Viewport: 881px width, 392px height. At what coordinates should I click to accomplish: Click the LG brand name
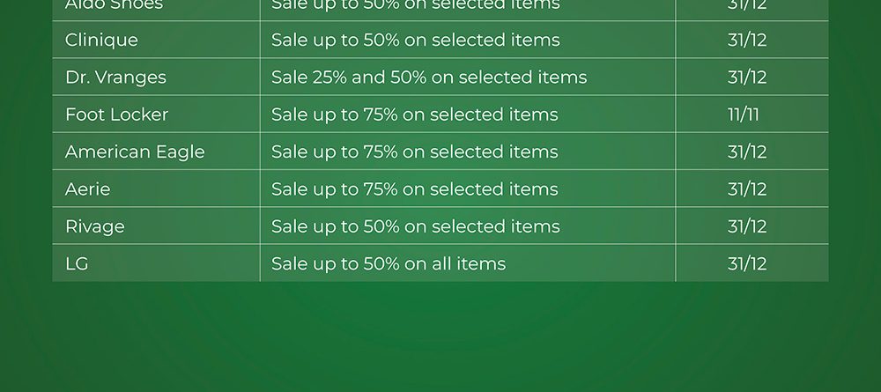tap(77, 263)
